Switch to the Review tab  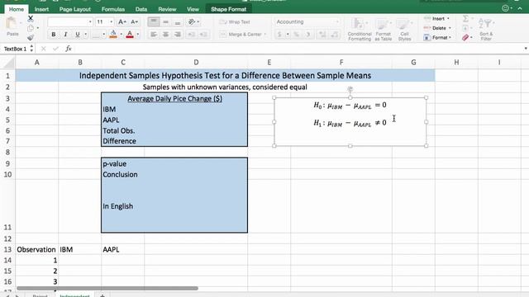tap(167, 9)
